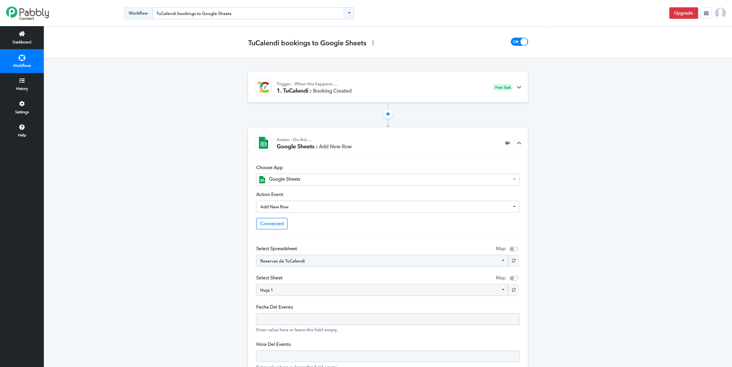The height and width of the screenshot is (367, 732).
Task: Open the History sidebar item
Action: (22, 84)
